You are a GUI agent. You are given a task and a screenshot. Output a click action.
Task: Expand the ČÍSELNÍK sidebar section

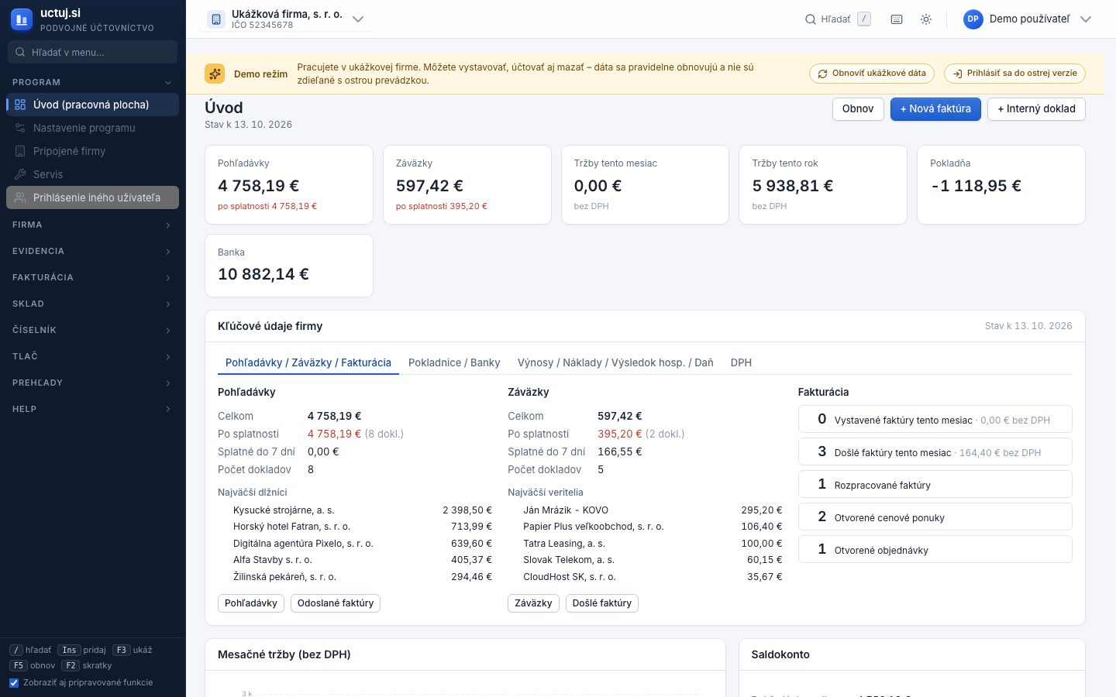point(93,330)
